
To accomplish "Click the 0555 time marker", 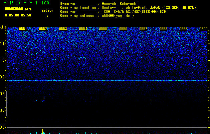I will (103, 29).
